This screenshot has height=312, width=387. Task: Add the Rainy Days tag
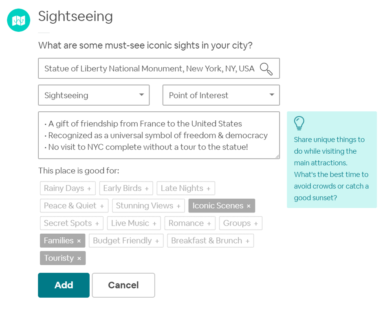click(68, 188)
